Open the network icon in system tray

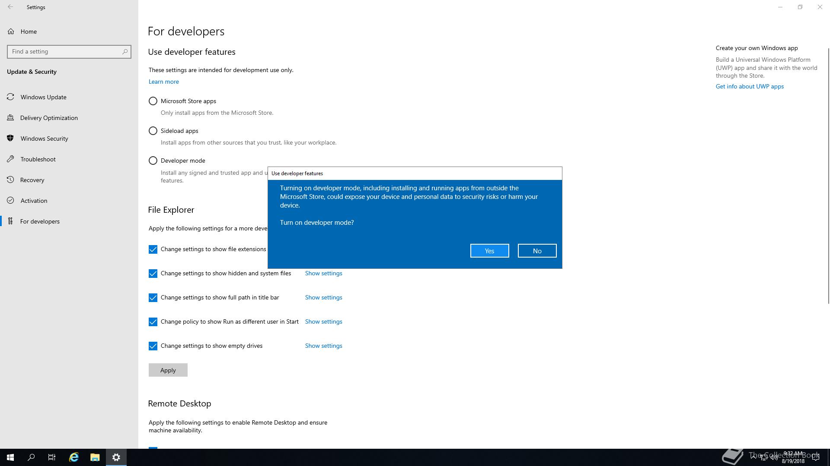[763, 458]
